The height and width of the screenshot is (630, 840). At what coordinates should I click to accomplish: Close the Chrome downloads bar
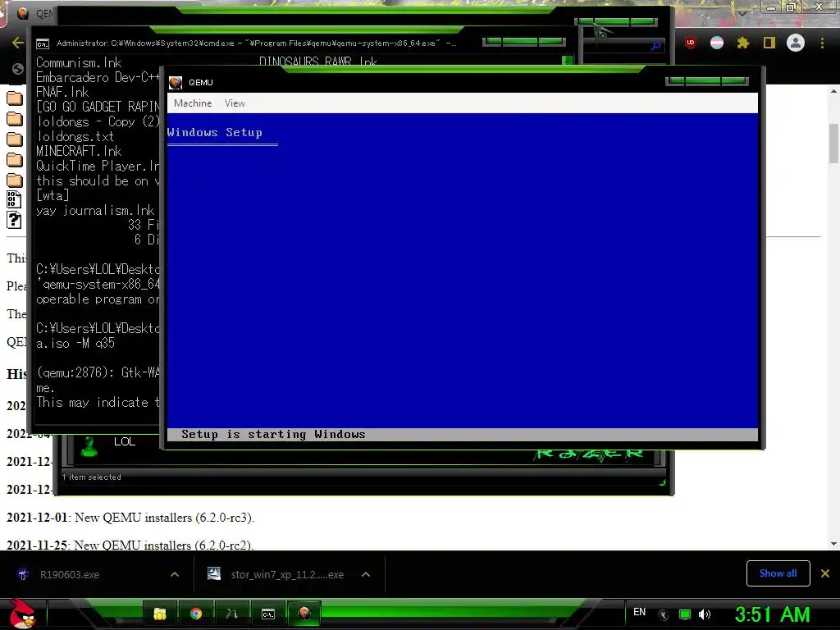pyautogui.click(x=825, y=573)
